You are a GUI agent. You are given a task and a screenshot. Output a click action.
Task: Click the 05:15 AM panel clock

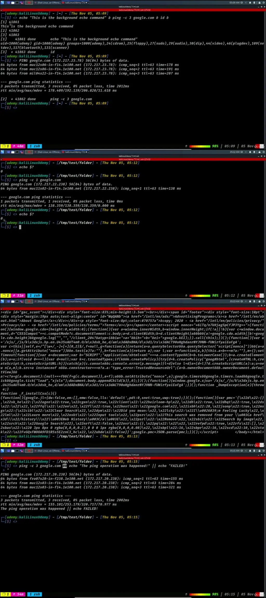(234, 451)
